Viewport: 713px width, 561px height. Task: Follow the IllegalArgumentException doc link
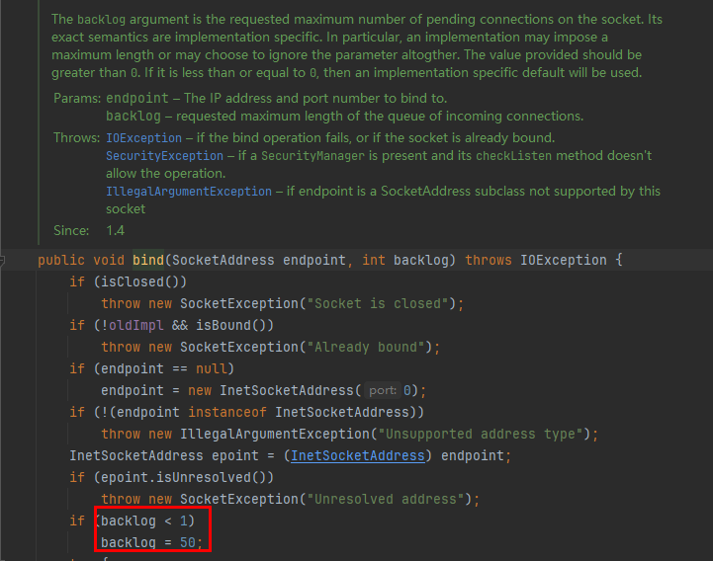click(x=189, y=192)
